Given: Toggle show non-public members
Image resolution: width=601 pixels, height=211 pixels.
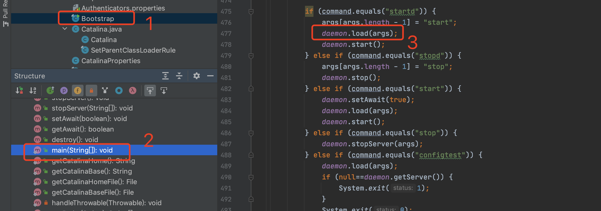Looking at the screenshot, I should (91, 91).
